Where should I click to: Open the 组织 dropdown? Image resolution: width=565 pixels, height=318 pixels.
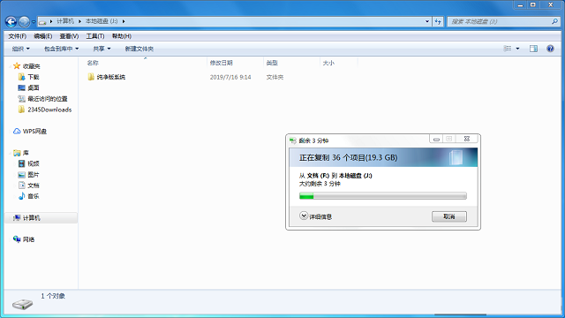click(x=20, y=49)
